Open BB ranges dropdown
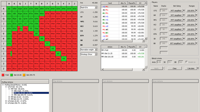 (196, 43)
